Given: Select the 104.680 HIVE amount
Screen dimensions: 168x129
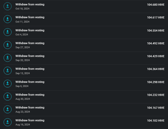Looking at the screenshot, I should point(156,5).
